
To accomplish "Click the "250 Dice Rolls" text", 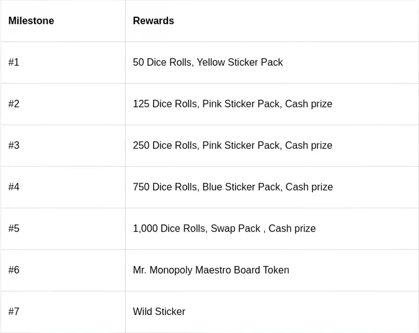I will 164,146.
